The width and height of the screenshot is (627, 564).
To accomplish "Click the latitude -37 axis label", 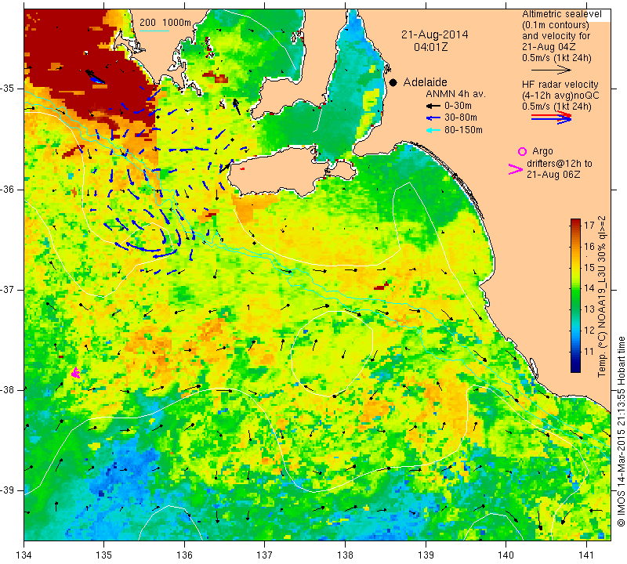I will (7, 289).
